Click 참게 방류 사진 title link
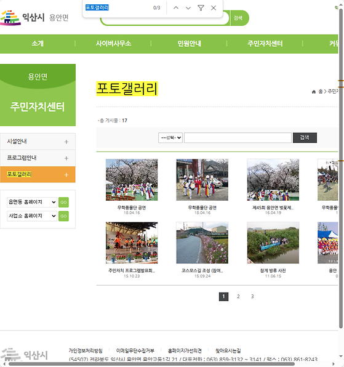The width and height of the screenshot is (344, 367). [273, 270]
